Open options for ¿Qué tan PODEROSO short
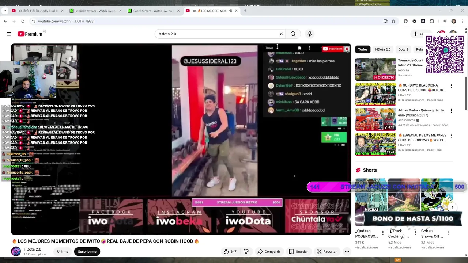The image size is (468, 263). [383, 233]
